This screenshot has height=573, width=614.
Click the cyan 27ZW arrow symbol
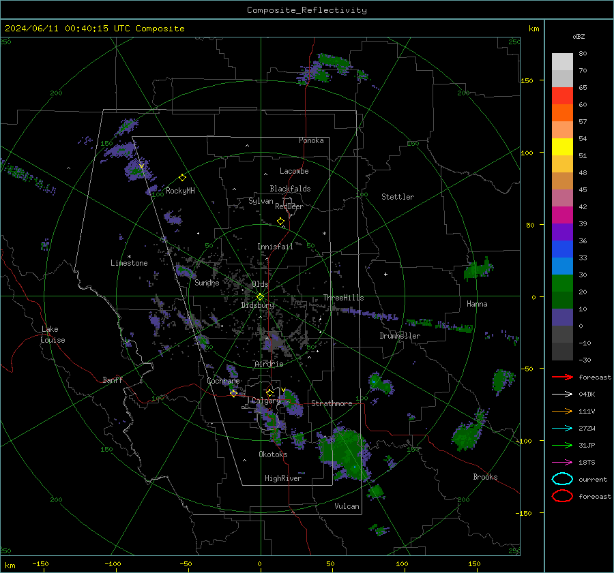coord(562,429)
